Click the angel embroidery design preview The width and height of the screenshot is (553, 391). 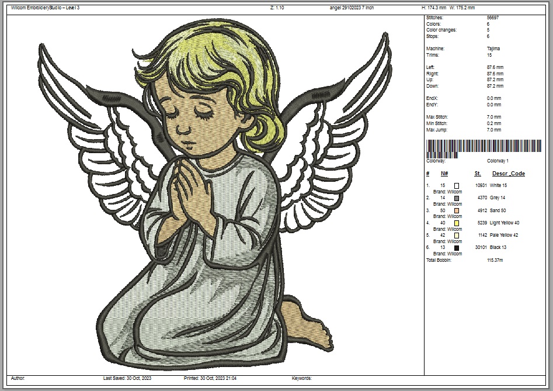pyautogui.click(x=215, y=193)
